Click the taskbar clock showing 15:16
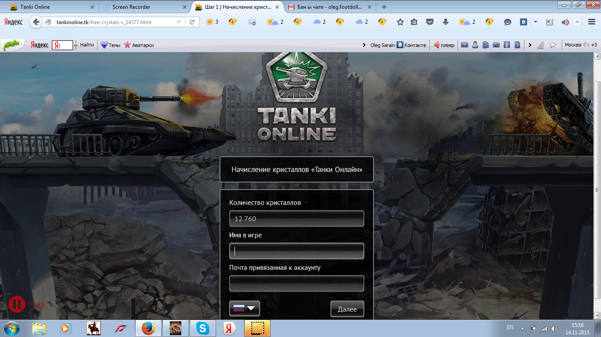 [x=578, y=328]
